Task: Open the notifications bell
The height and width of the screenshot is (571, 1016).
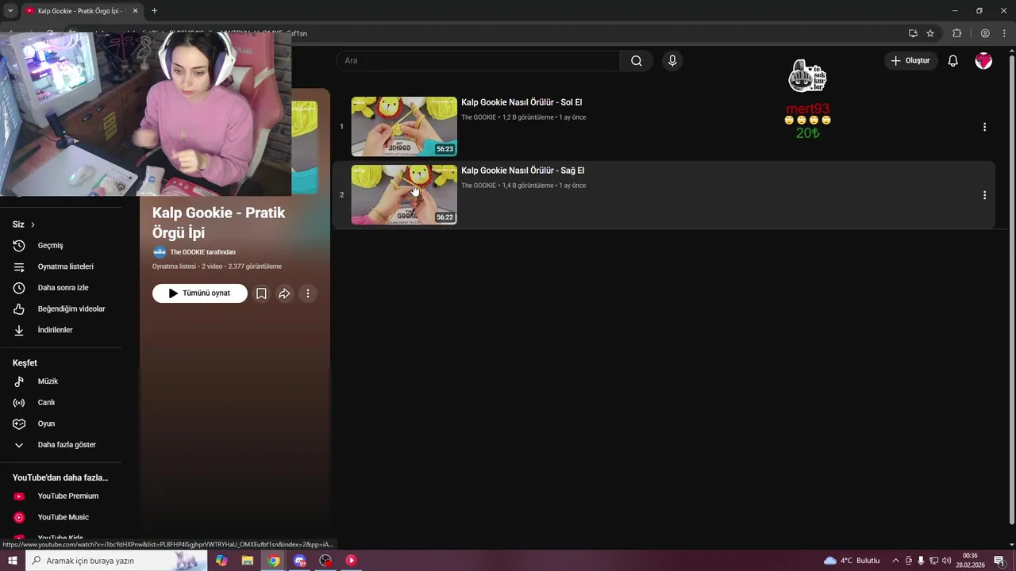Action: [x=952, y=61]
